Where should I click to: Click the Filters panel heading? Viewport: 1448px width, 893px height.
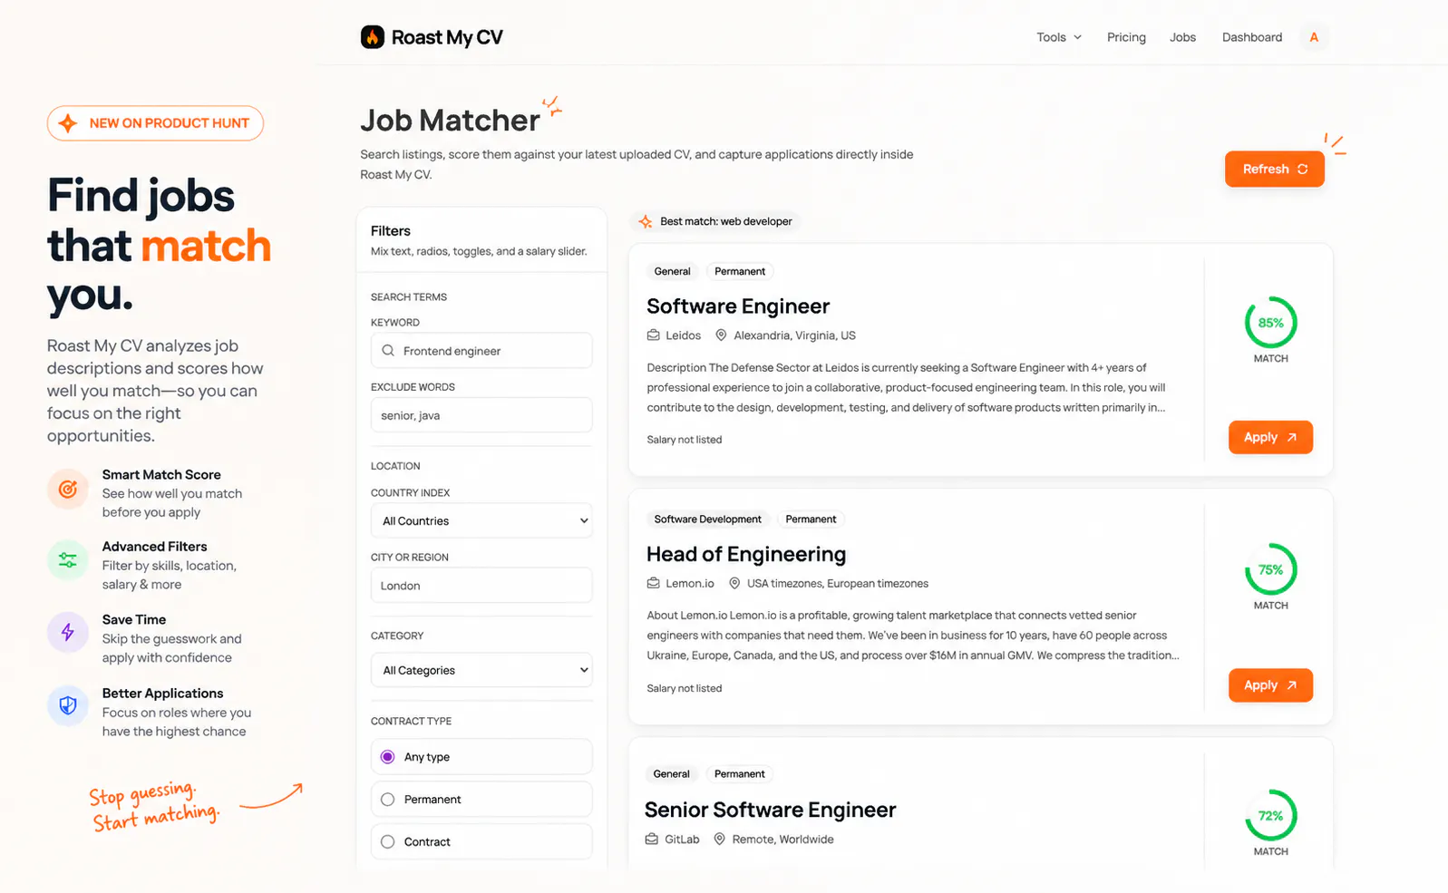pyautogui.click(x=391, y=231)
